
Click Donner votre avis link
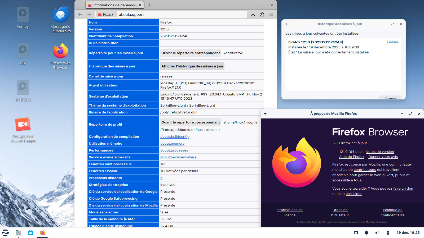(x=383, y=157)
